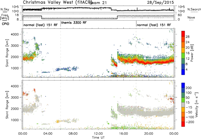Click the 'Beam 21' label
This screenshot has width=201, height=139.
[98, 3]
